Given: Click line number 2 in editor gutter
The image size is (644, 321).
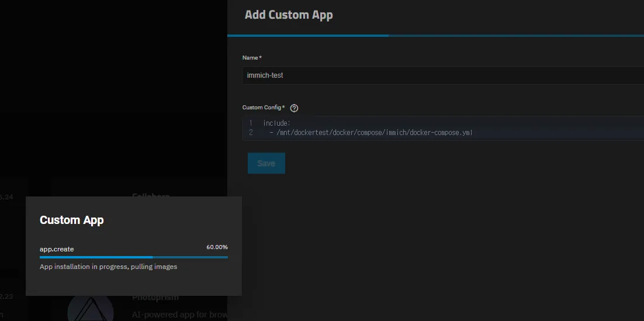Looking at the screenshot, I should point(251,133).
